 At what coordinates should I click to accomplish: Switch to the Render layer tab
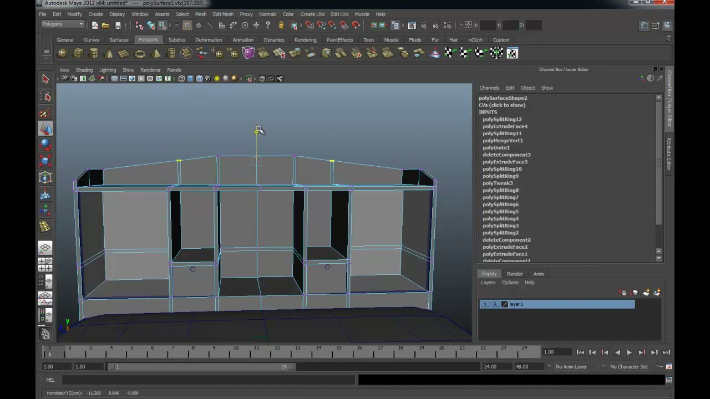515,274
